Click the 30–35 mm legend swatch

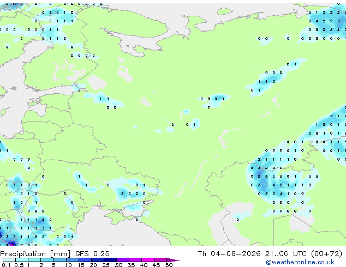pos(123,260)
